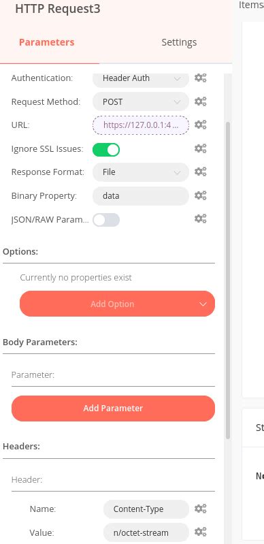
Task: Open gear options for Request Method
Action: click(200, 101)
